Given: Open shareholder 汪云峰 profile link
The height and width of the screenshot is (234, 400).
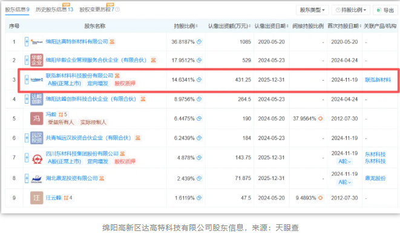Looking at the screenshot, I should (54, 198).
